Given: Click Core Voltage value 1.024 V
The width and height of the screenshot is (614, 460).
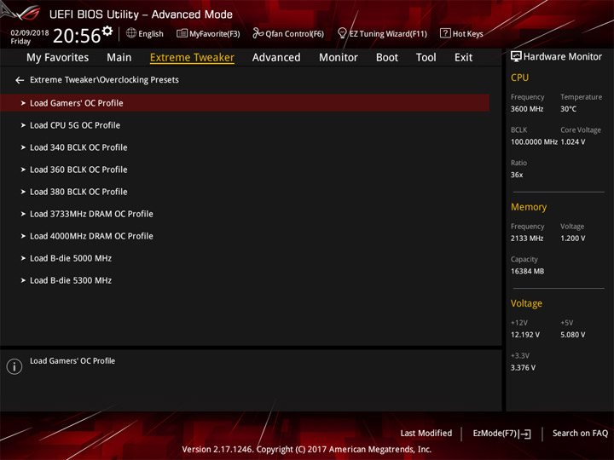Looking at the screenshot, I should (x=573, y=142).
